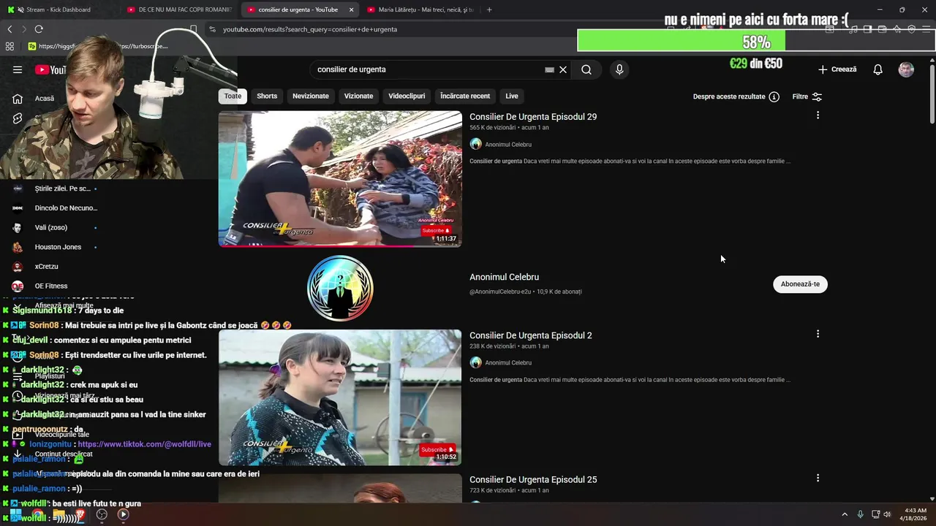Image resolution: width=936 pixels, height=526 pixels.
Task: Open Videoclipurile tale sidebar item
Action: click(x=62, y=435)
